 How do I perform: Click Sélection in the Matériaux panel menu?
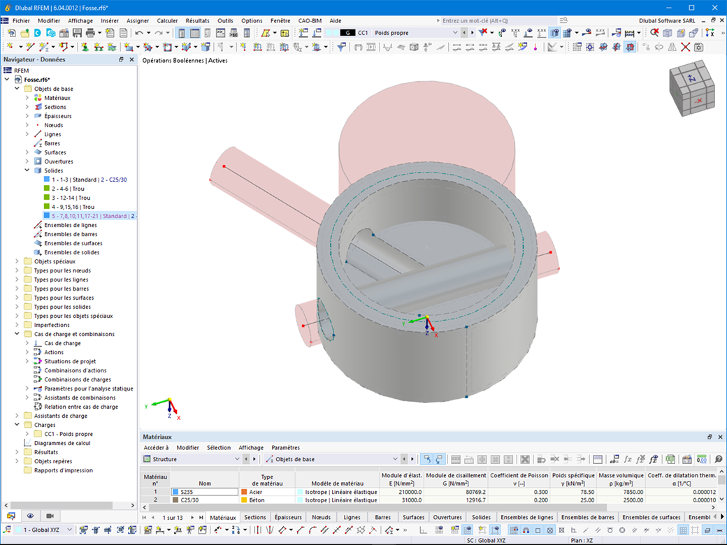[x=218, y=448]
